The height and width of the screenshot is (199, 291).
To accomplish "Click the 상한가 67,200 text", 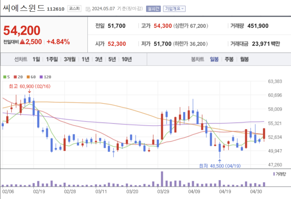I will point(191,26).
